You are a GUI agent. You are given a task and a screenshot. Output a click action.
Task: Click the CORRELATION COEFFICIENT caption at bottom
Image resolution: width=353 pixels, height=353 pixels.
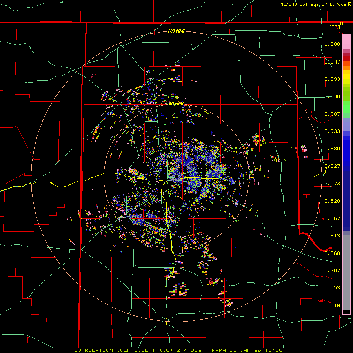[178, 350]
